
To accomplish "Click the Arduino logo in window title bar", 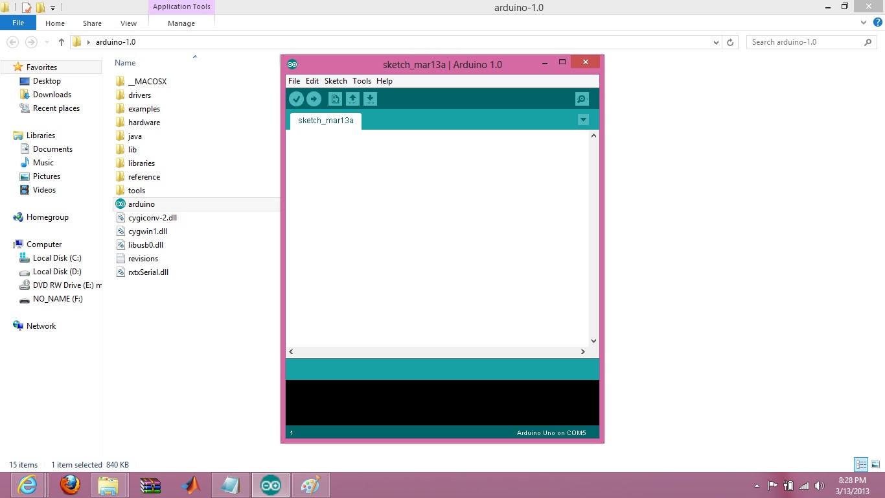I will (292, 64).
